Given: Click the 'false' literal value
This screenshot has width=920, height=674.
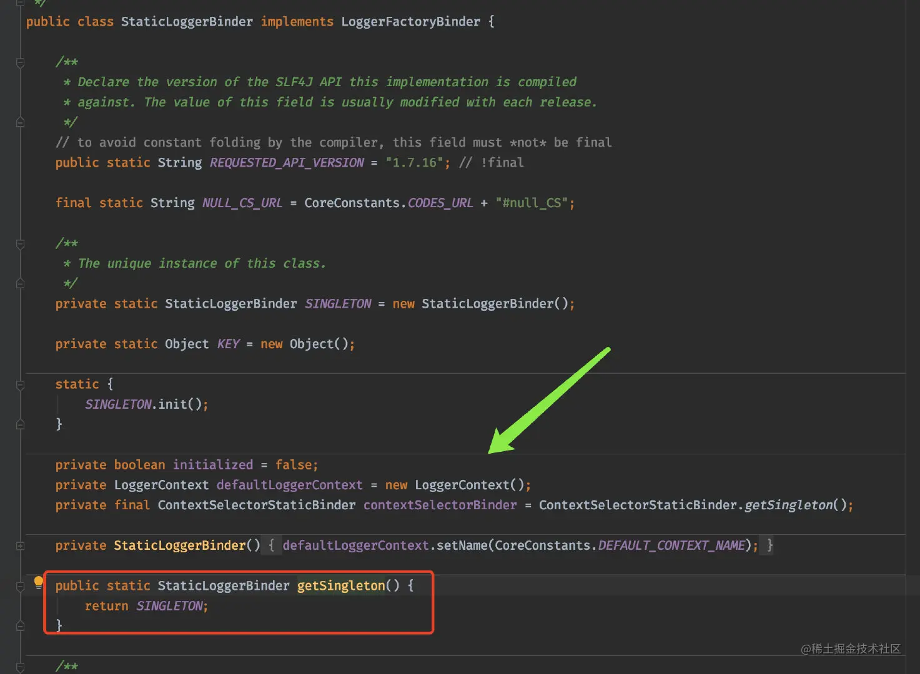Looking at the screenshot, I should tap(294, 465).
